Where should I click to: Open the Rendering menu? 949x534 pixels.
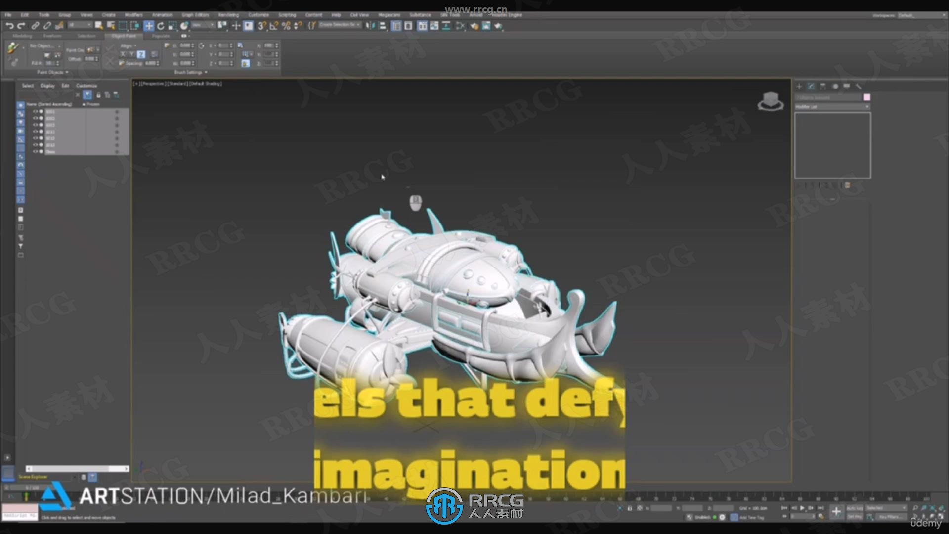pyautogui.click(x=228, y=15)
